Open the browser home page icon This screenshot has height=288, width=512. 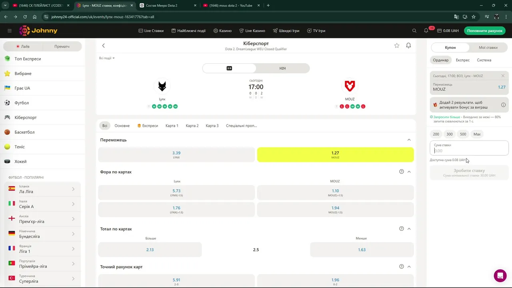click(35, 17)
